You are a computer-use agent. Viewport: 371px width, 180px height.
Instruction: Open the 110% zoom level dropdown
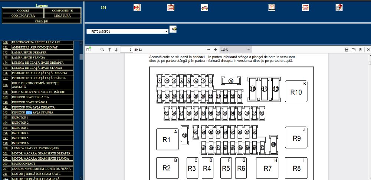(236, 50)
